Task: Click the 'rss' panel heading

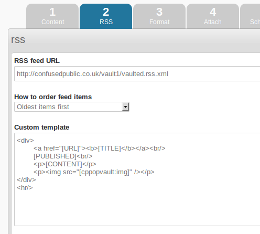Action: (x=18, y=40)
